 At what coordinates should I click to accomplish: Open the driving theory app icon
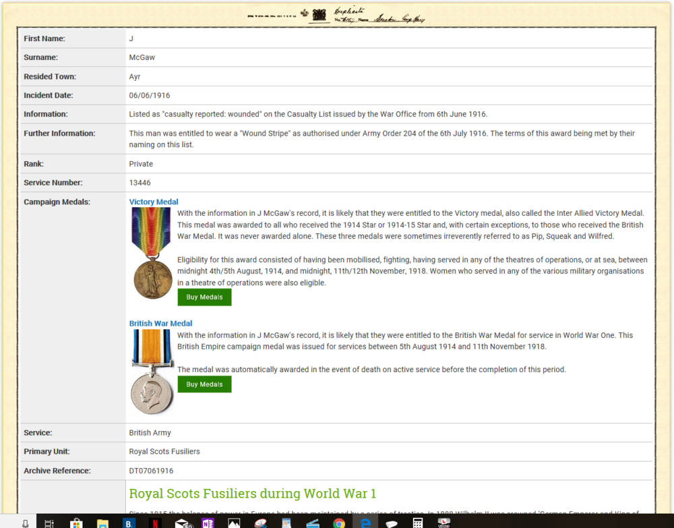coord(443,523)
